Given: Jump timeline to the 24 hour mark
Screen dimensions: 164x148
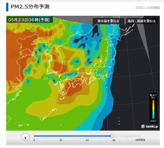Looking at the screenshot, I should point(87,140).
